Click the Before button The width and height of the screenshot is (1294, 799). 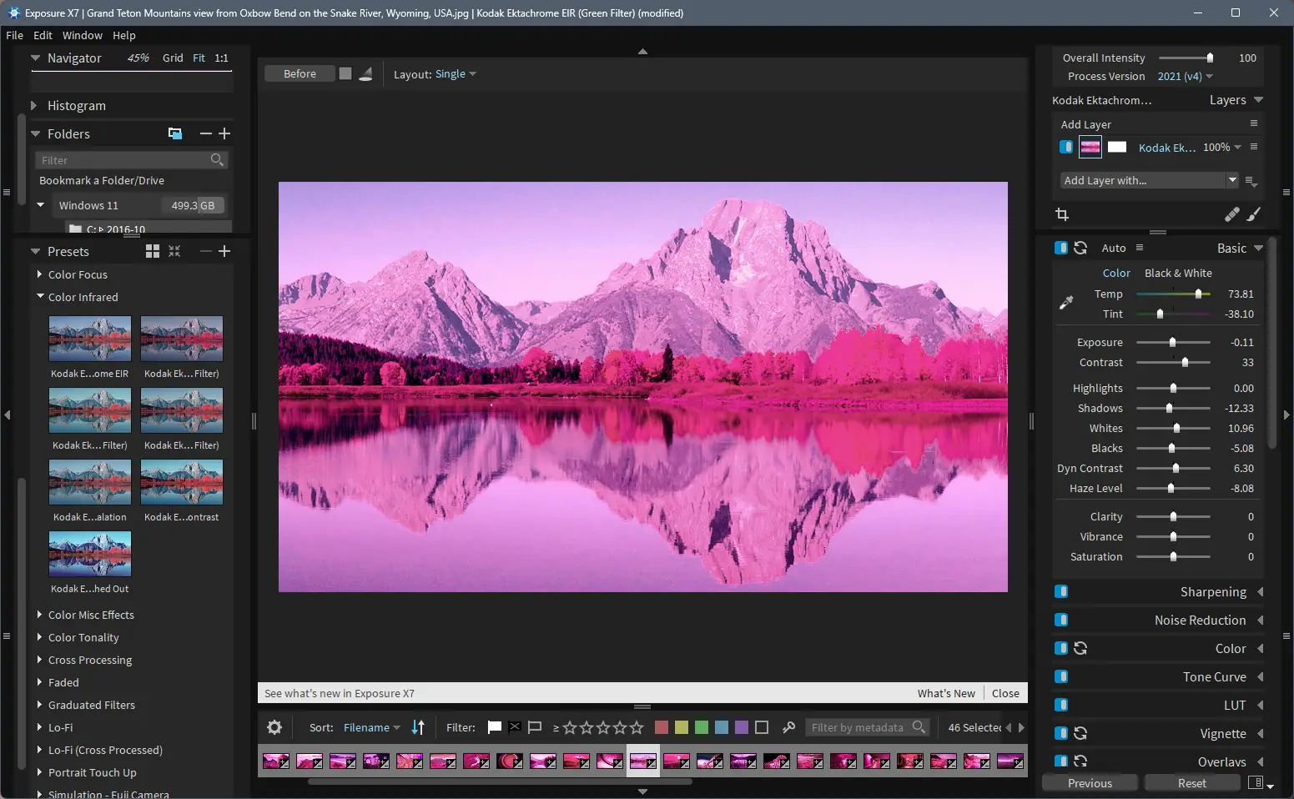(x=300, y=73)
